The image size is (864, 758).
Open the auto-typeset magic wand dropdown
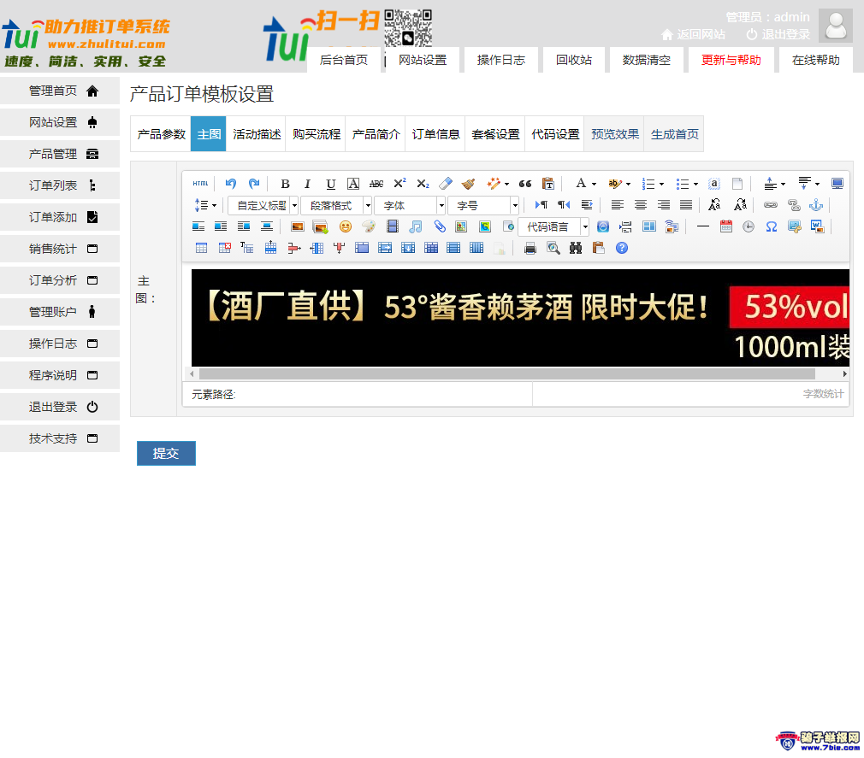point(498,184)
